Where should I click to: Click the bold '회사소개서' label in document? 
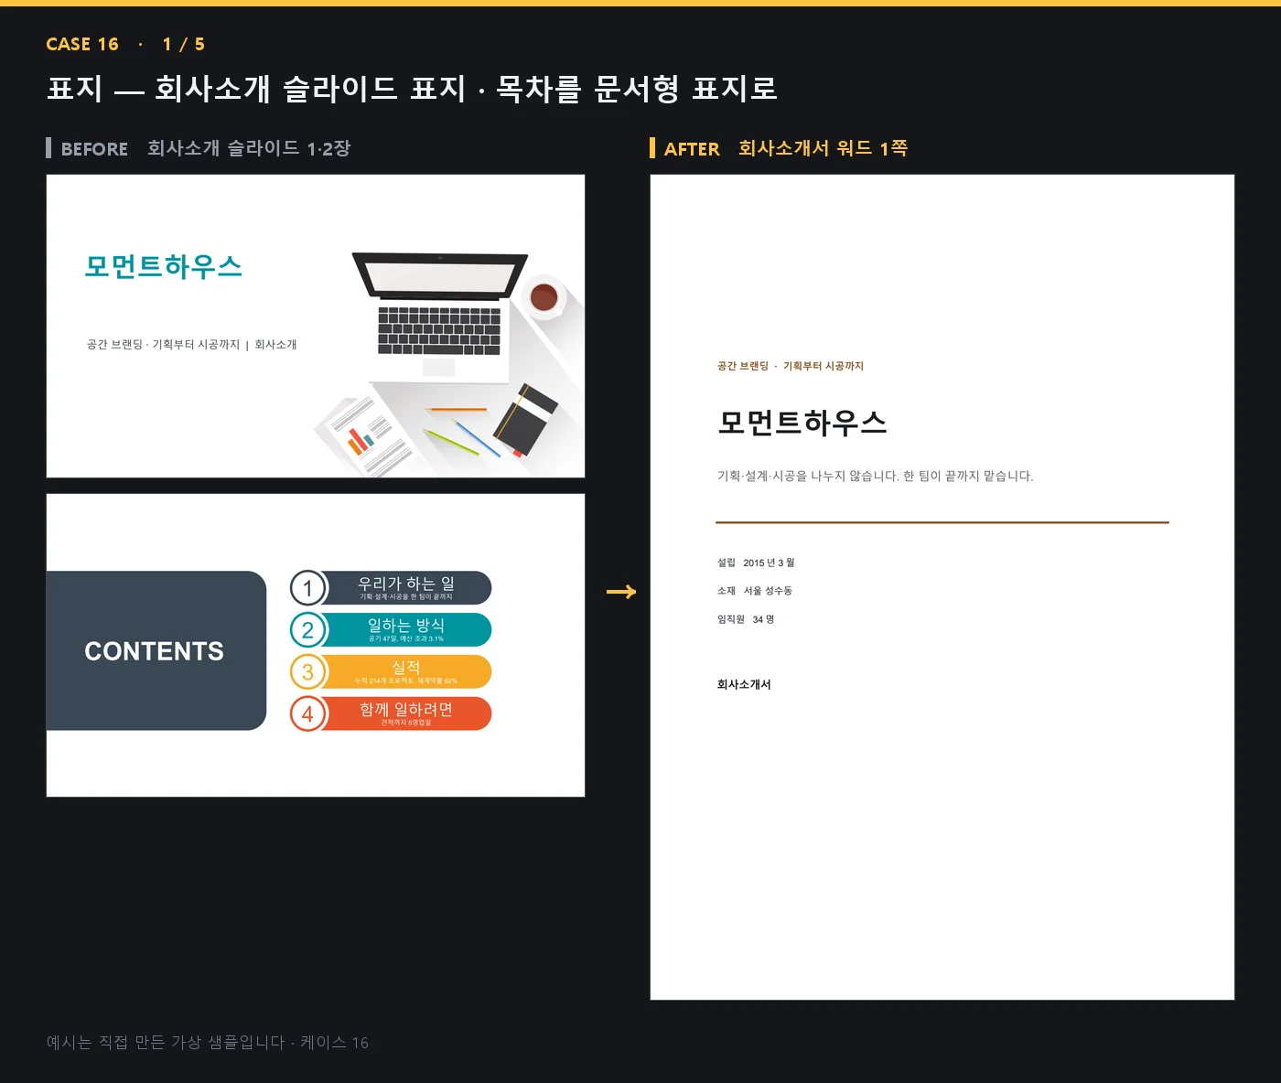(744, 684)
